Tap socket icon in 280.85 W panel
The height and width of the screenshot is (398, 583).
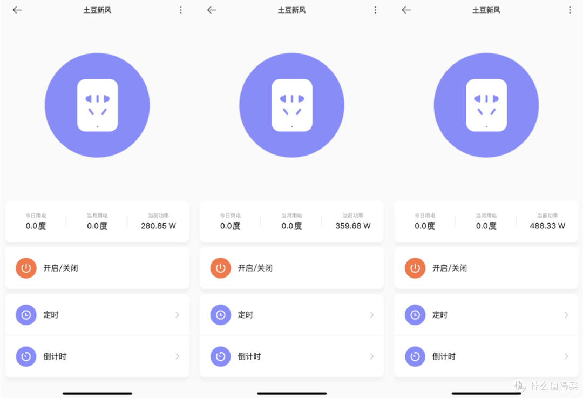click(97, 105)
